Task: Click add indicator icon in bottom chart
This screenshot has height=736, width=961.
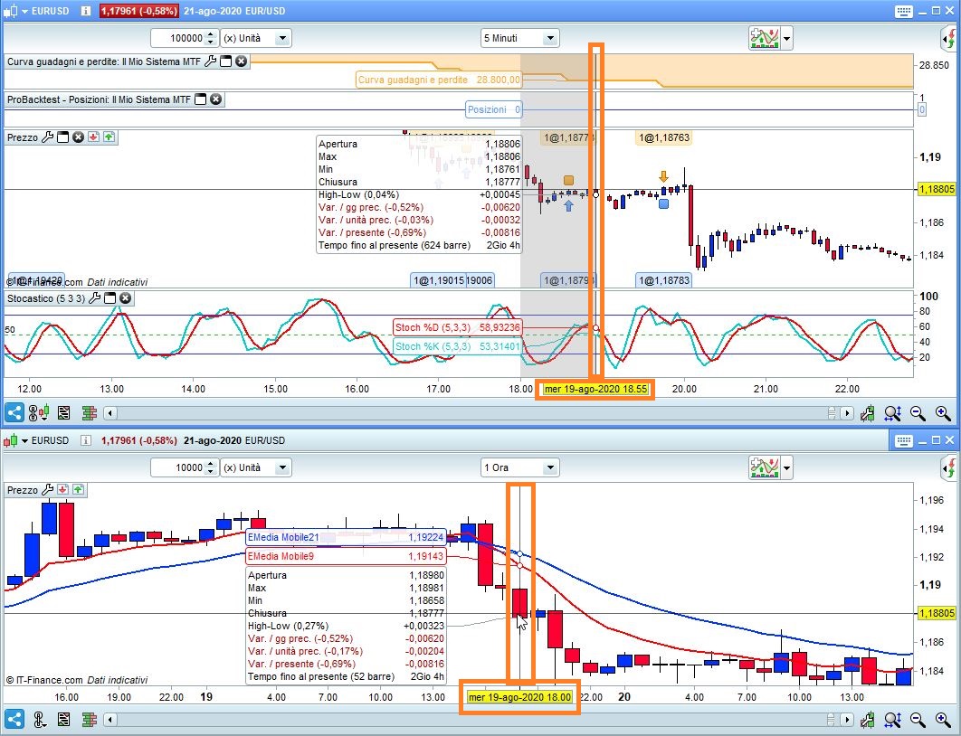Action: [764, 467]
